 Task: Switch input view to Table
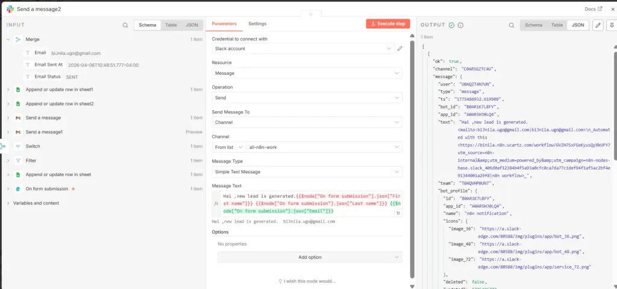click(171, 25)
